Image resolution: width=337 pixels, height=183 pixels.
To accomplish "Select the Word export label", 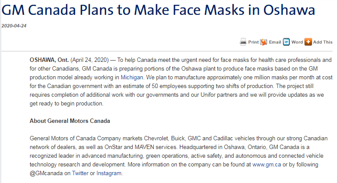I will click(297, 42).
